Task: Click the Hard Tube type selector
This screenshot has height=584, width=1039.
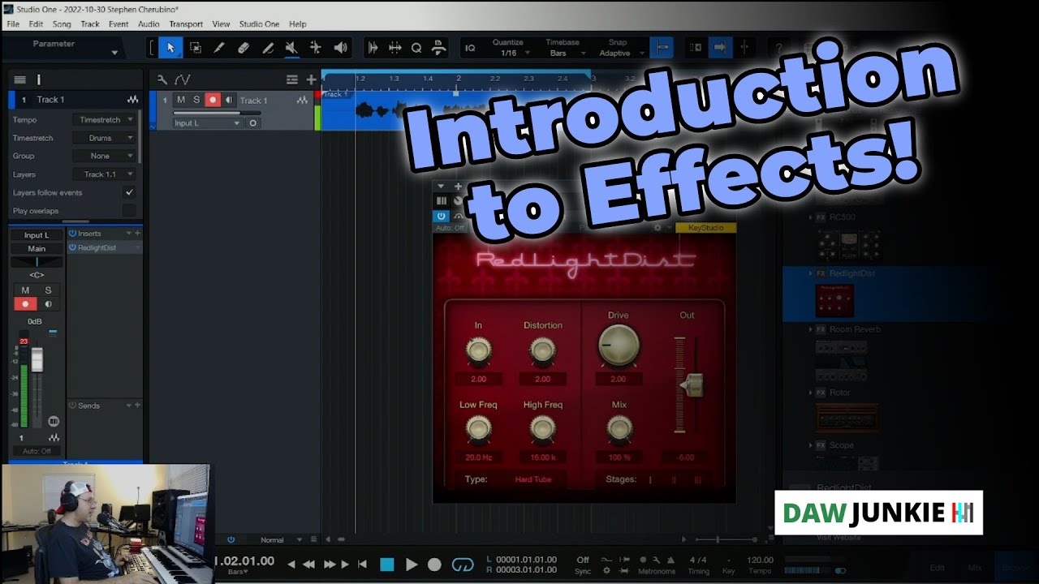Action: (533, 479)
